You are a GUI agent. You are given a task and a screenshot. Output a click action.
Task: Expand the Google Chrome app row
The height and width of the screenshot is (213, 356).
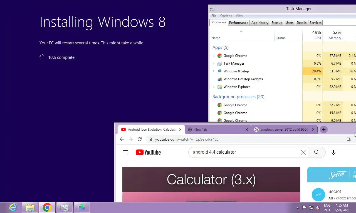[213, 56]
